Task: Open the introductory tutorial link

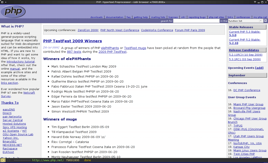Action: click(x=21, y=62)
